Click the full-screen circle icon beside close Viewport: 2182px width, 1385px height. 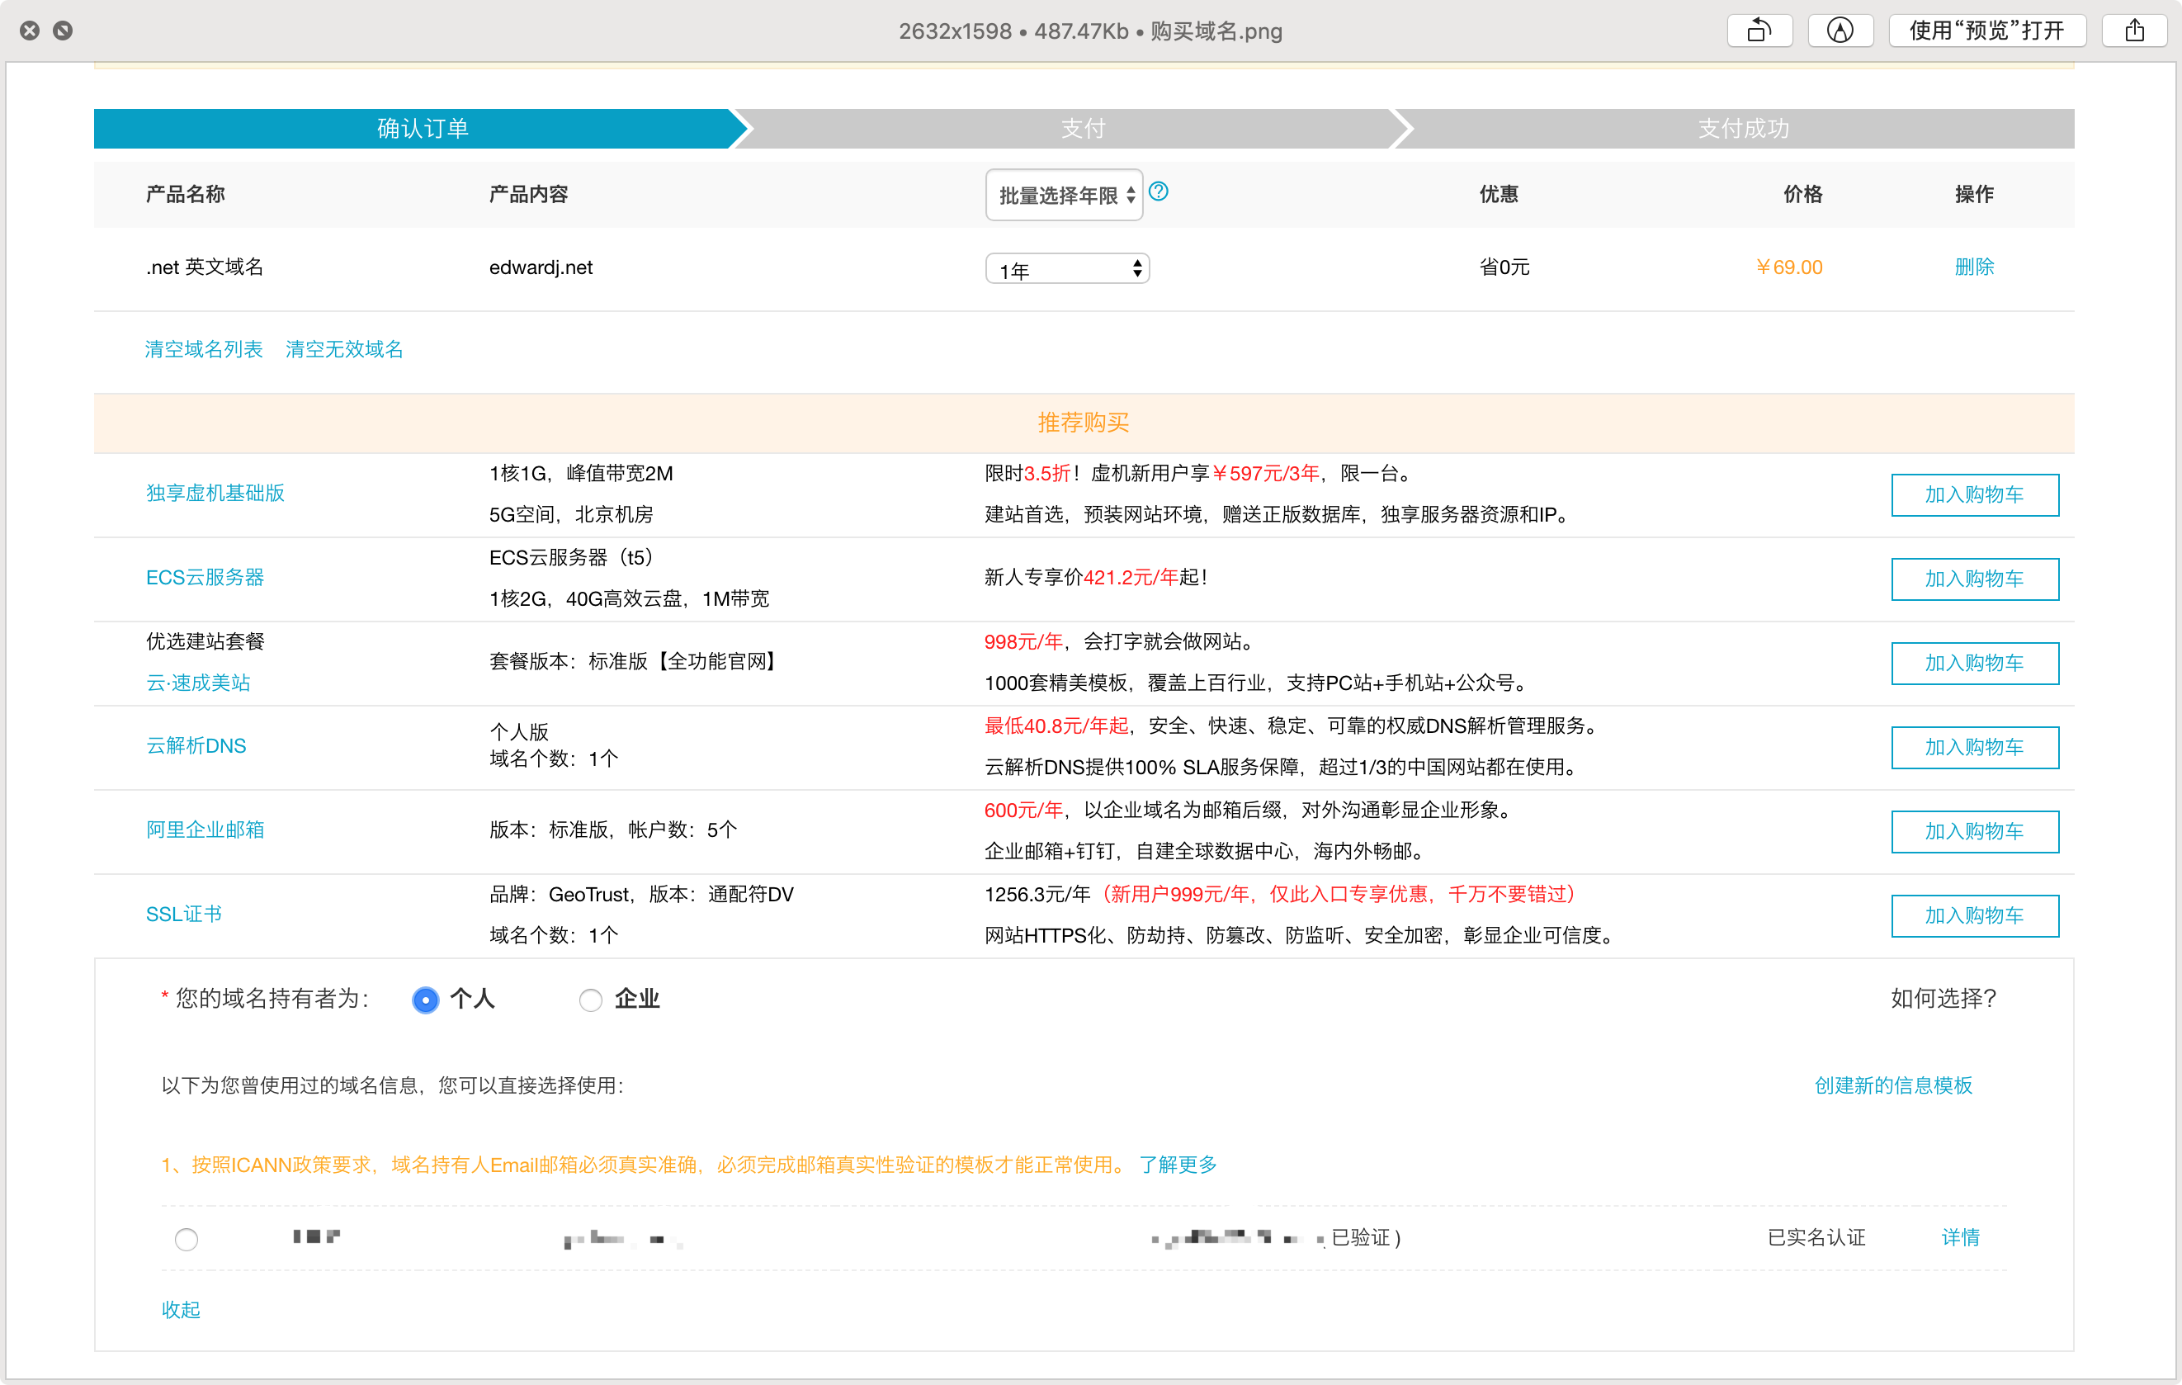click(63, 31)
